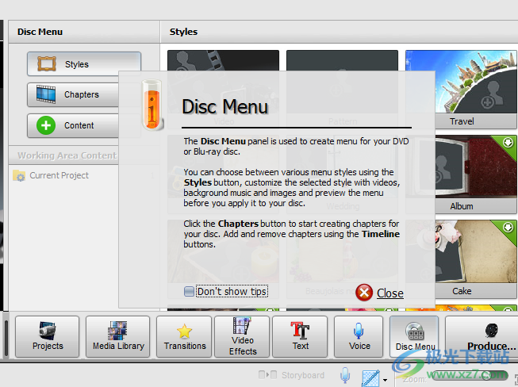Open the Projects tab

tap(48, 336)
